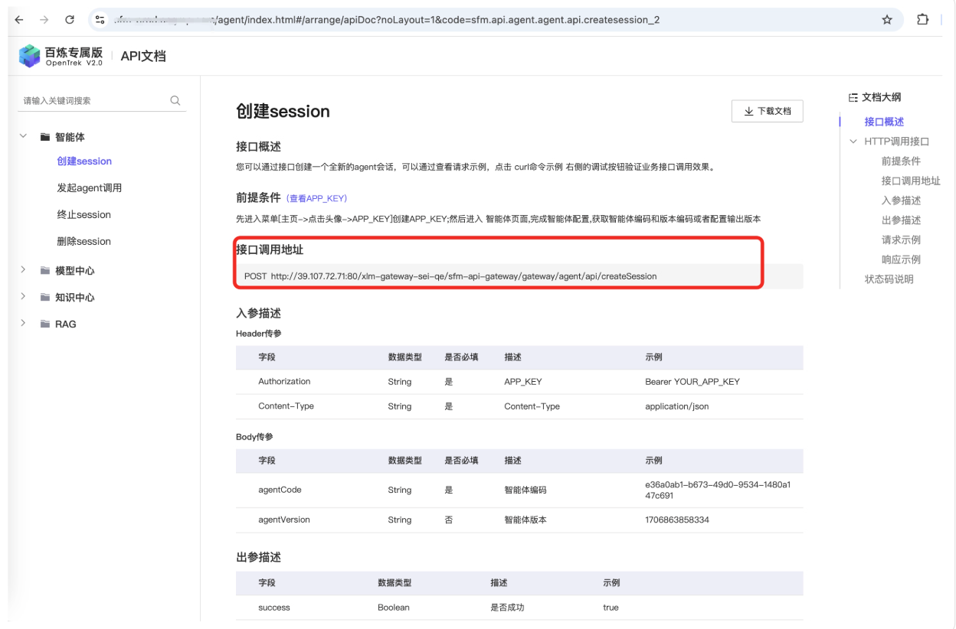Click the 文档大纲 outline icon

[853, 97]
